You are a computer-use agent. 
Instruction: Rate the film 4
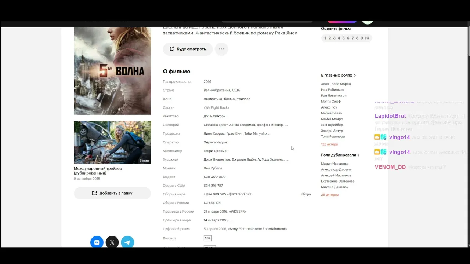coord(339,38)
